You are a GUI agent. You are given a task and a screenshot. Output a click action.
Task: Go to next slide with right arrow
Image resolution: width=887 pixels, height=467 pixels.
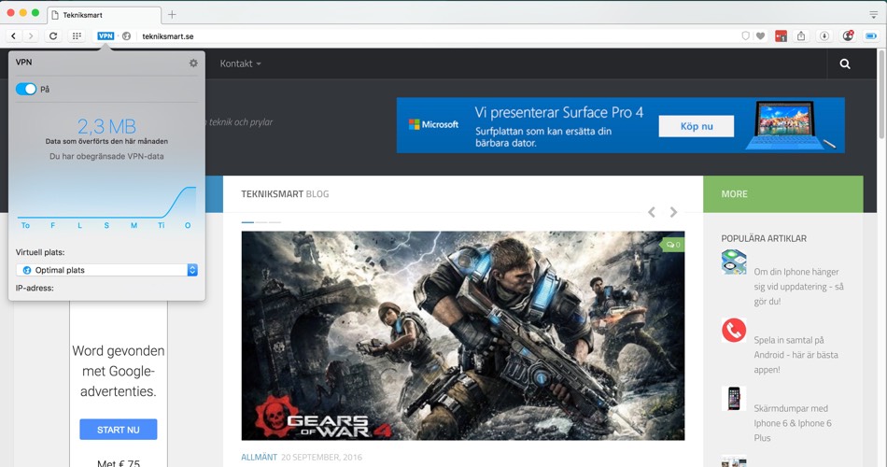tap(673, 212)
